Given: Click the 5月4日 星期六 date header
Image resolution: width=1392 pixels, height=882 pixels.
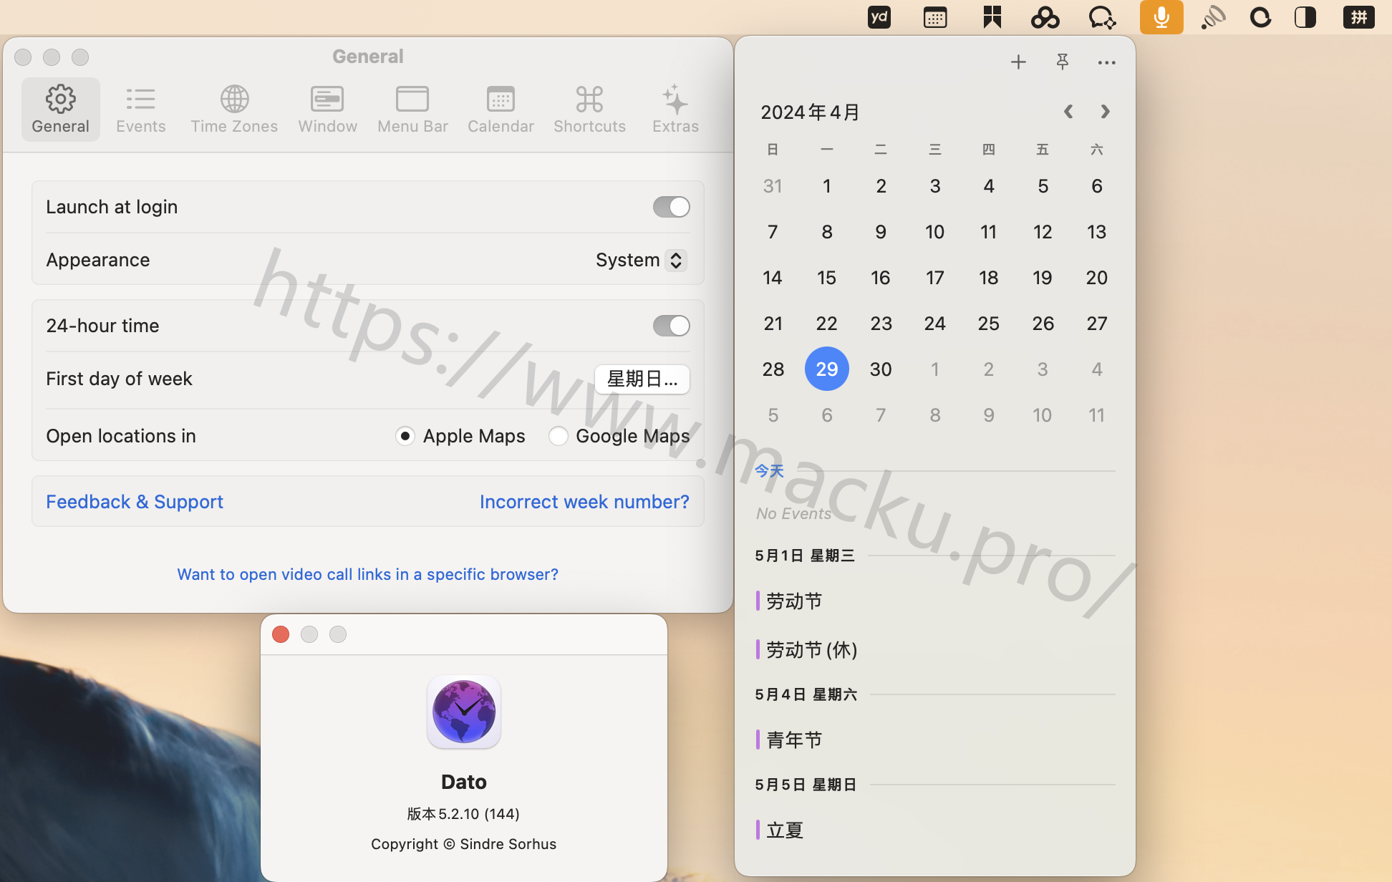Looking at the screenshot, I should pos(806,694).
